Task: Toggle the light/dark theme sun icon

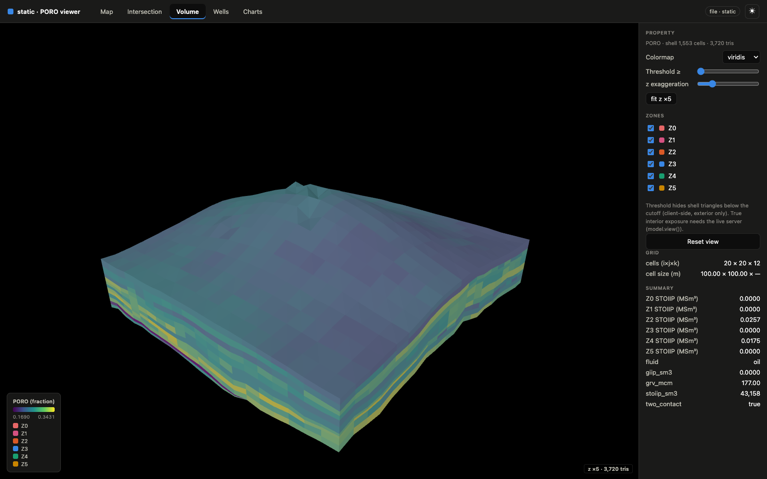Action: (x=752, y=11)
